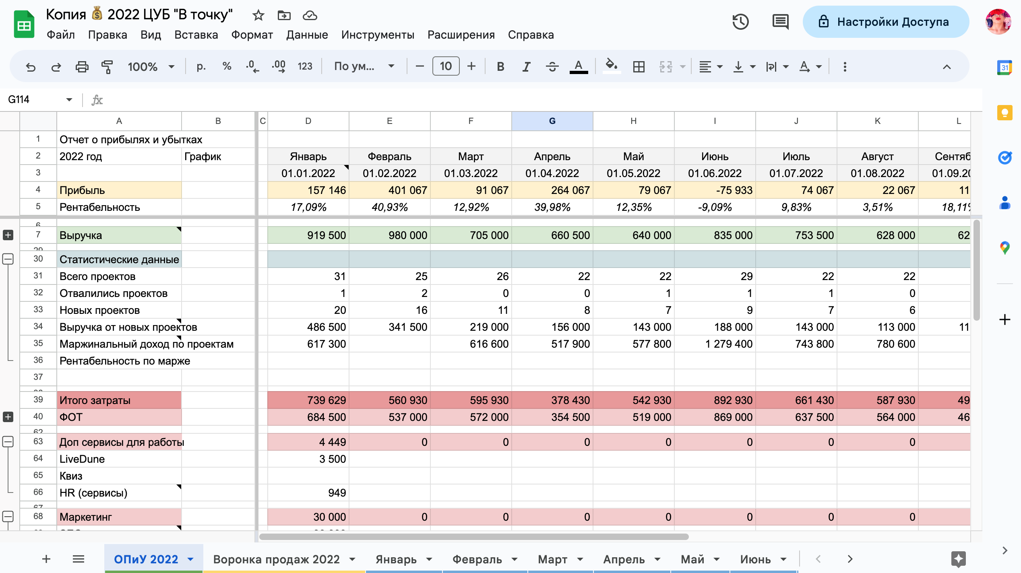Click the paint format roller icon
This screenshot has width=1021, height=573.
[107, 66]
